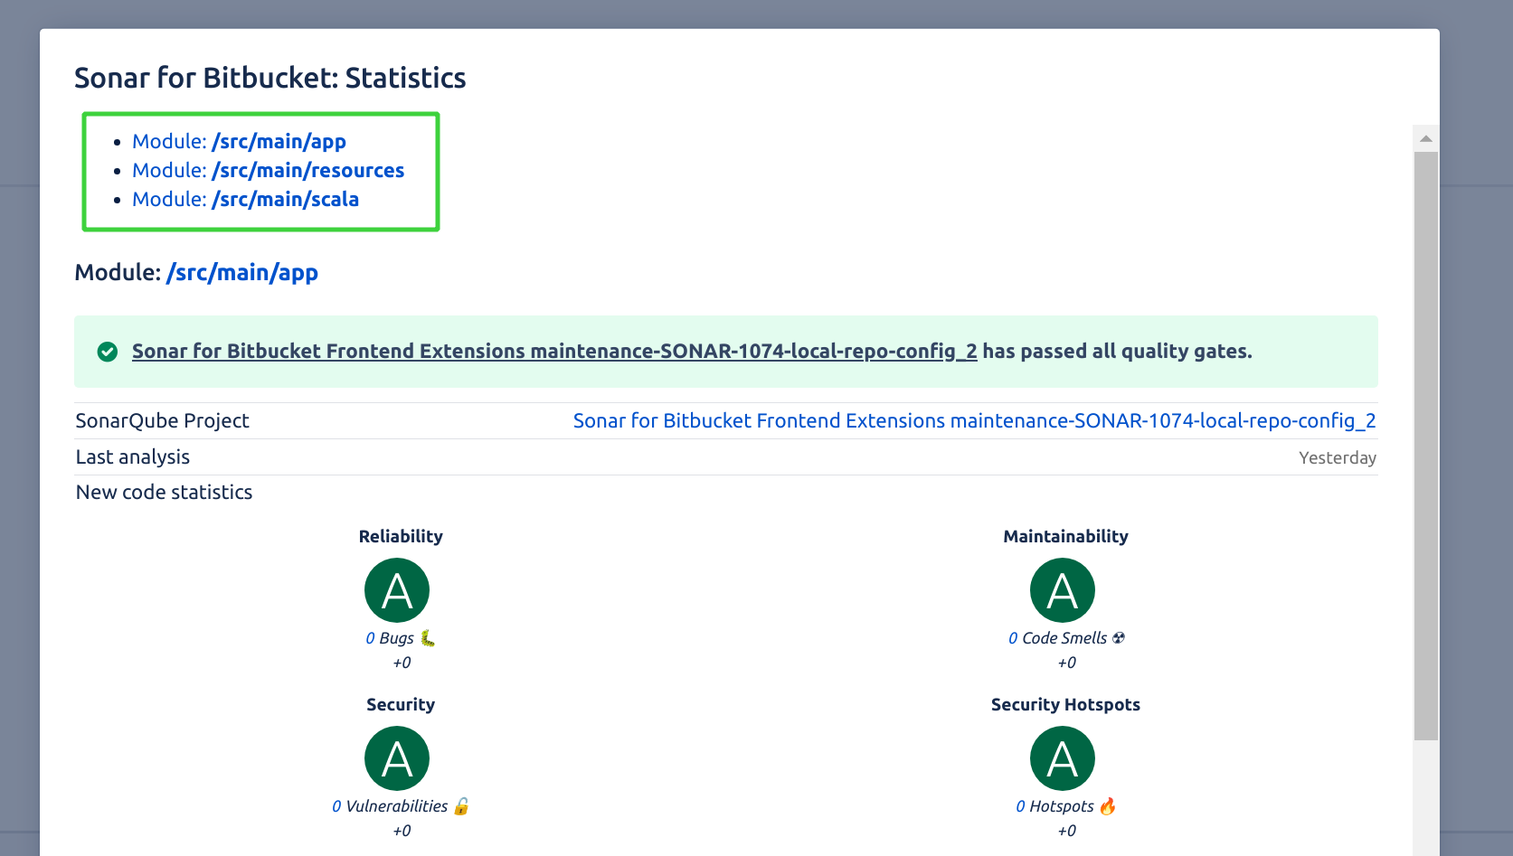Open the project link in the quality gate banner
1513x856 pixels.
click(x=553, y=352)
